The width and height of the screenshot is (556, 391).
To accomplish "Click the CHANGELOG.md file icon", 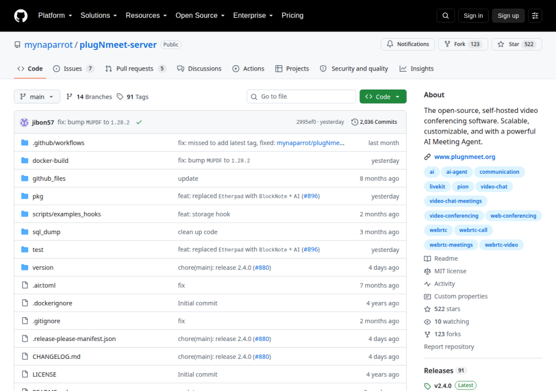I will tap(25, 356).
